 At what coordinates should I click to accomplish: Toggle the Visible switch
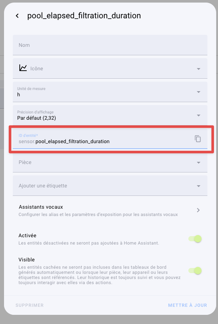pos(195,271)
